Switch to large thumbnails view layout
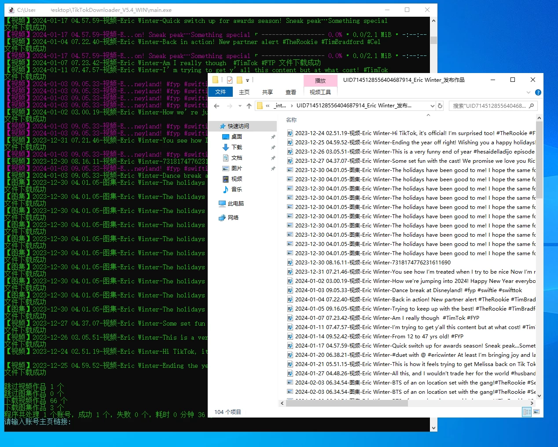Image resolution: width=558 pixels, height=447 pixels. click(536, 412)
